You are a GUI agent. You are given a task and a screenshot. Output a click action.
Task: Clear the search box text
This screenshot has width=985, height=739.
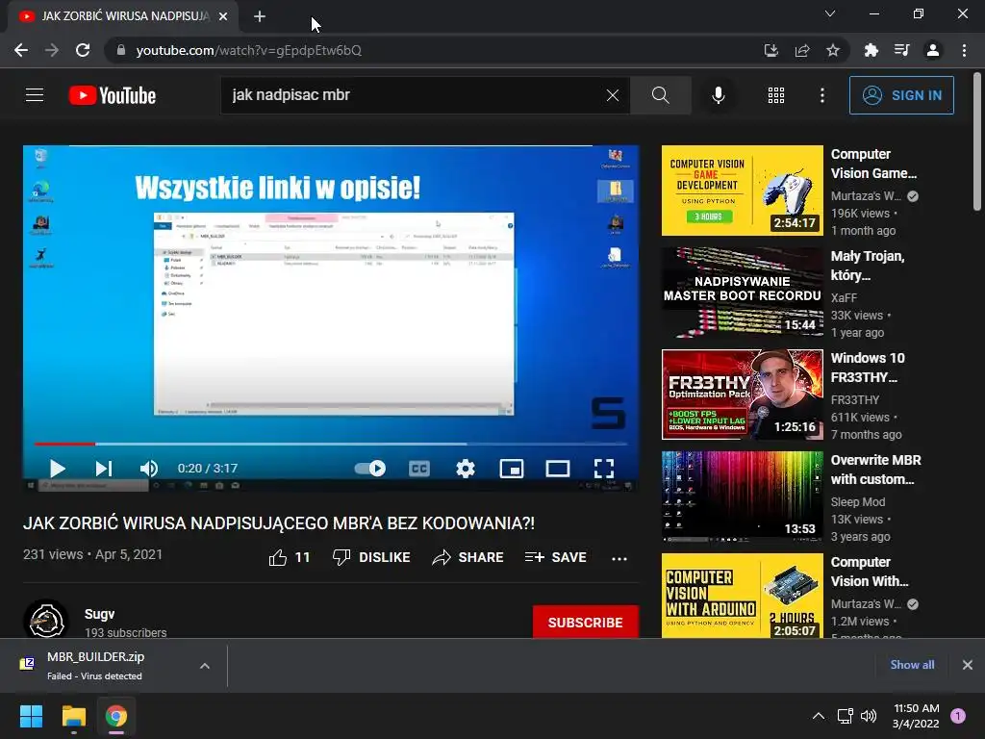(x=613, y=95)
